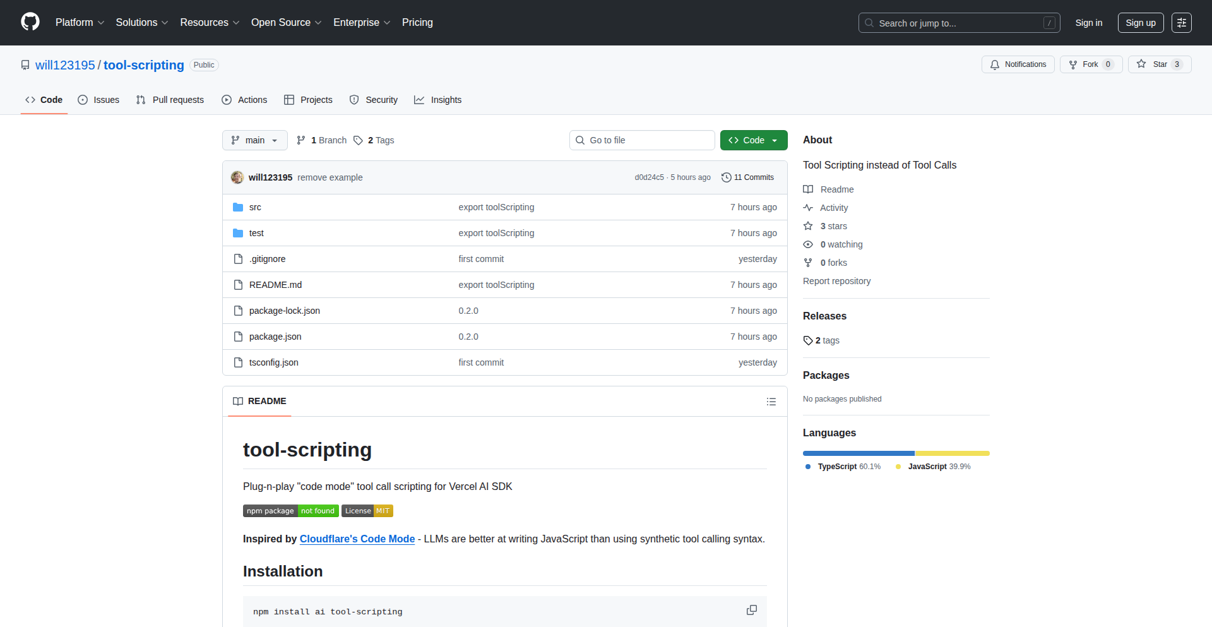Open Cloudflare's Code Mode link

pyautogui.click(x=357, y=539)
